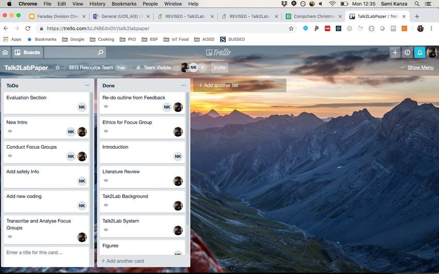Toggle watch eye on Conduct Focus Groups card
Screen dimensions: 439x274
pyautogui.click(x=10, y=156)
